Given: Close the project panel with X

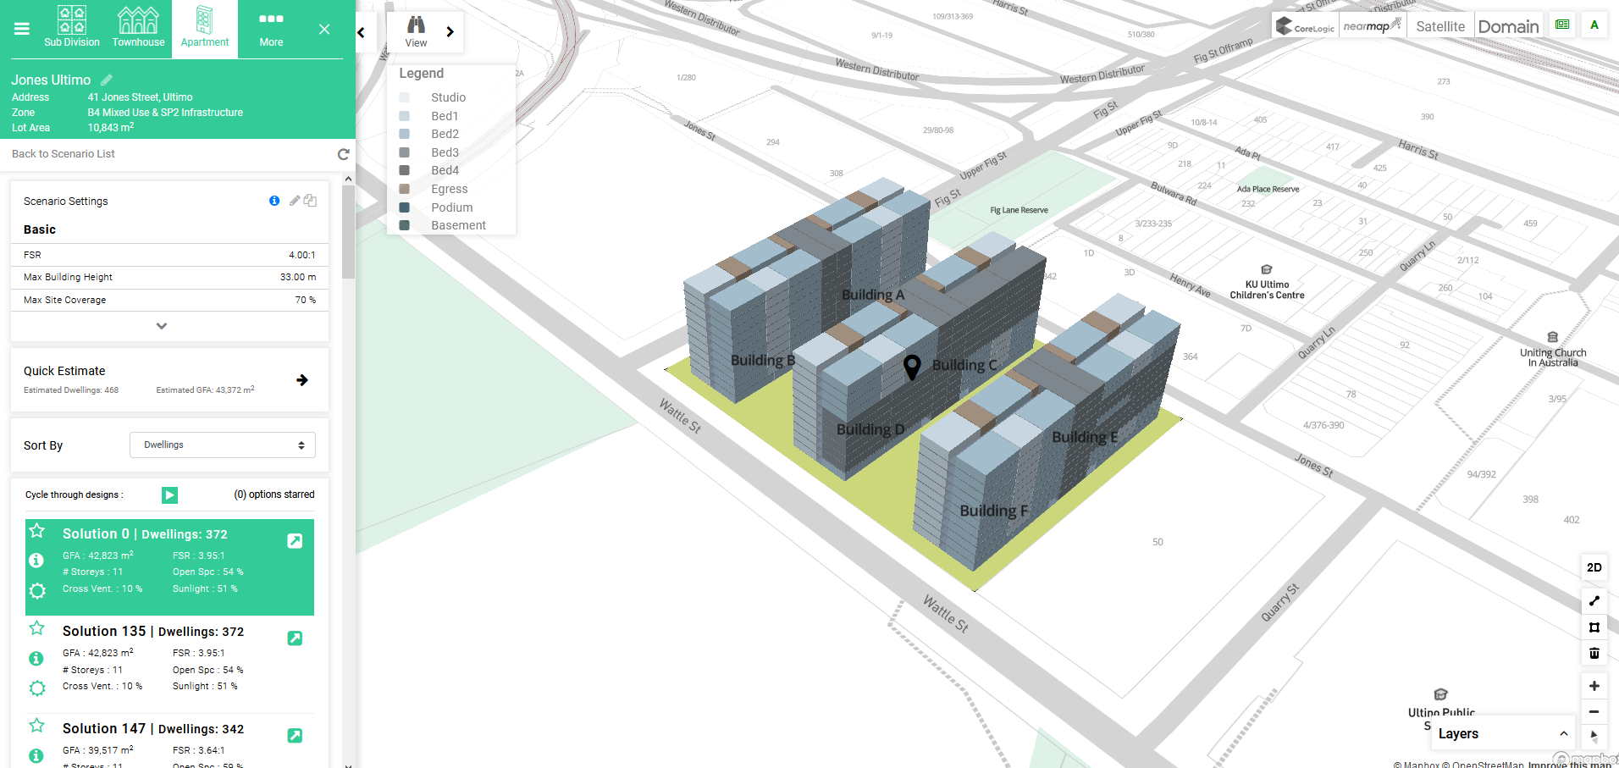Looking at the screenshot, I should click(x=324, y=30).
